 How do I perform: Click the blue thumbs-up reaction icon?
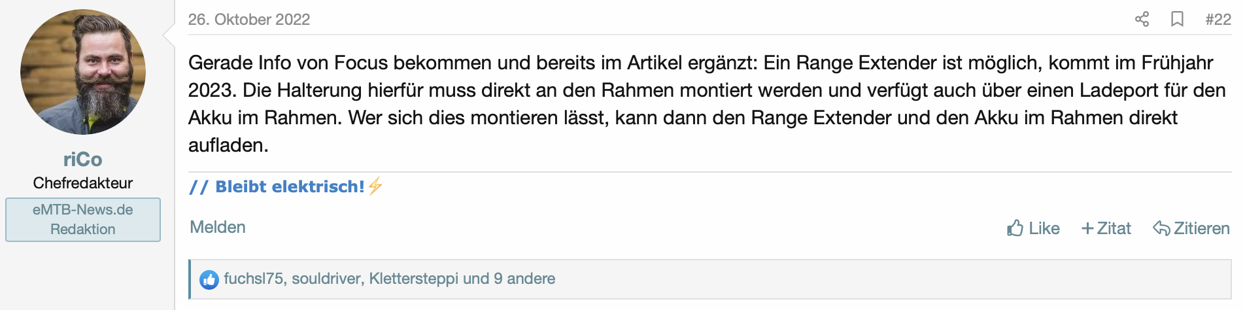pos(209,280)
